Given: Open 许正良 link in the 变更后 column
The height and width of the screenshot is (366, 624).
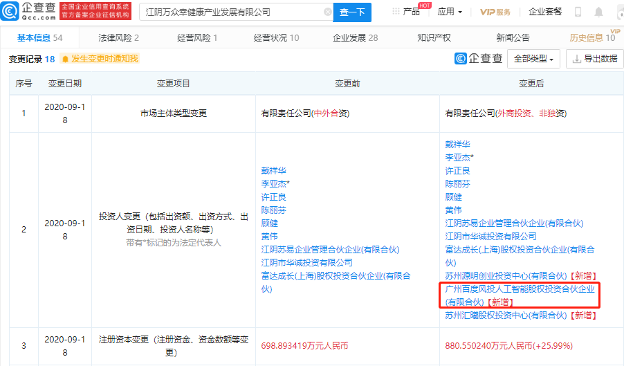Looking at the screenshot, I should point(457,171).
